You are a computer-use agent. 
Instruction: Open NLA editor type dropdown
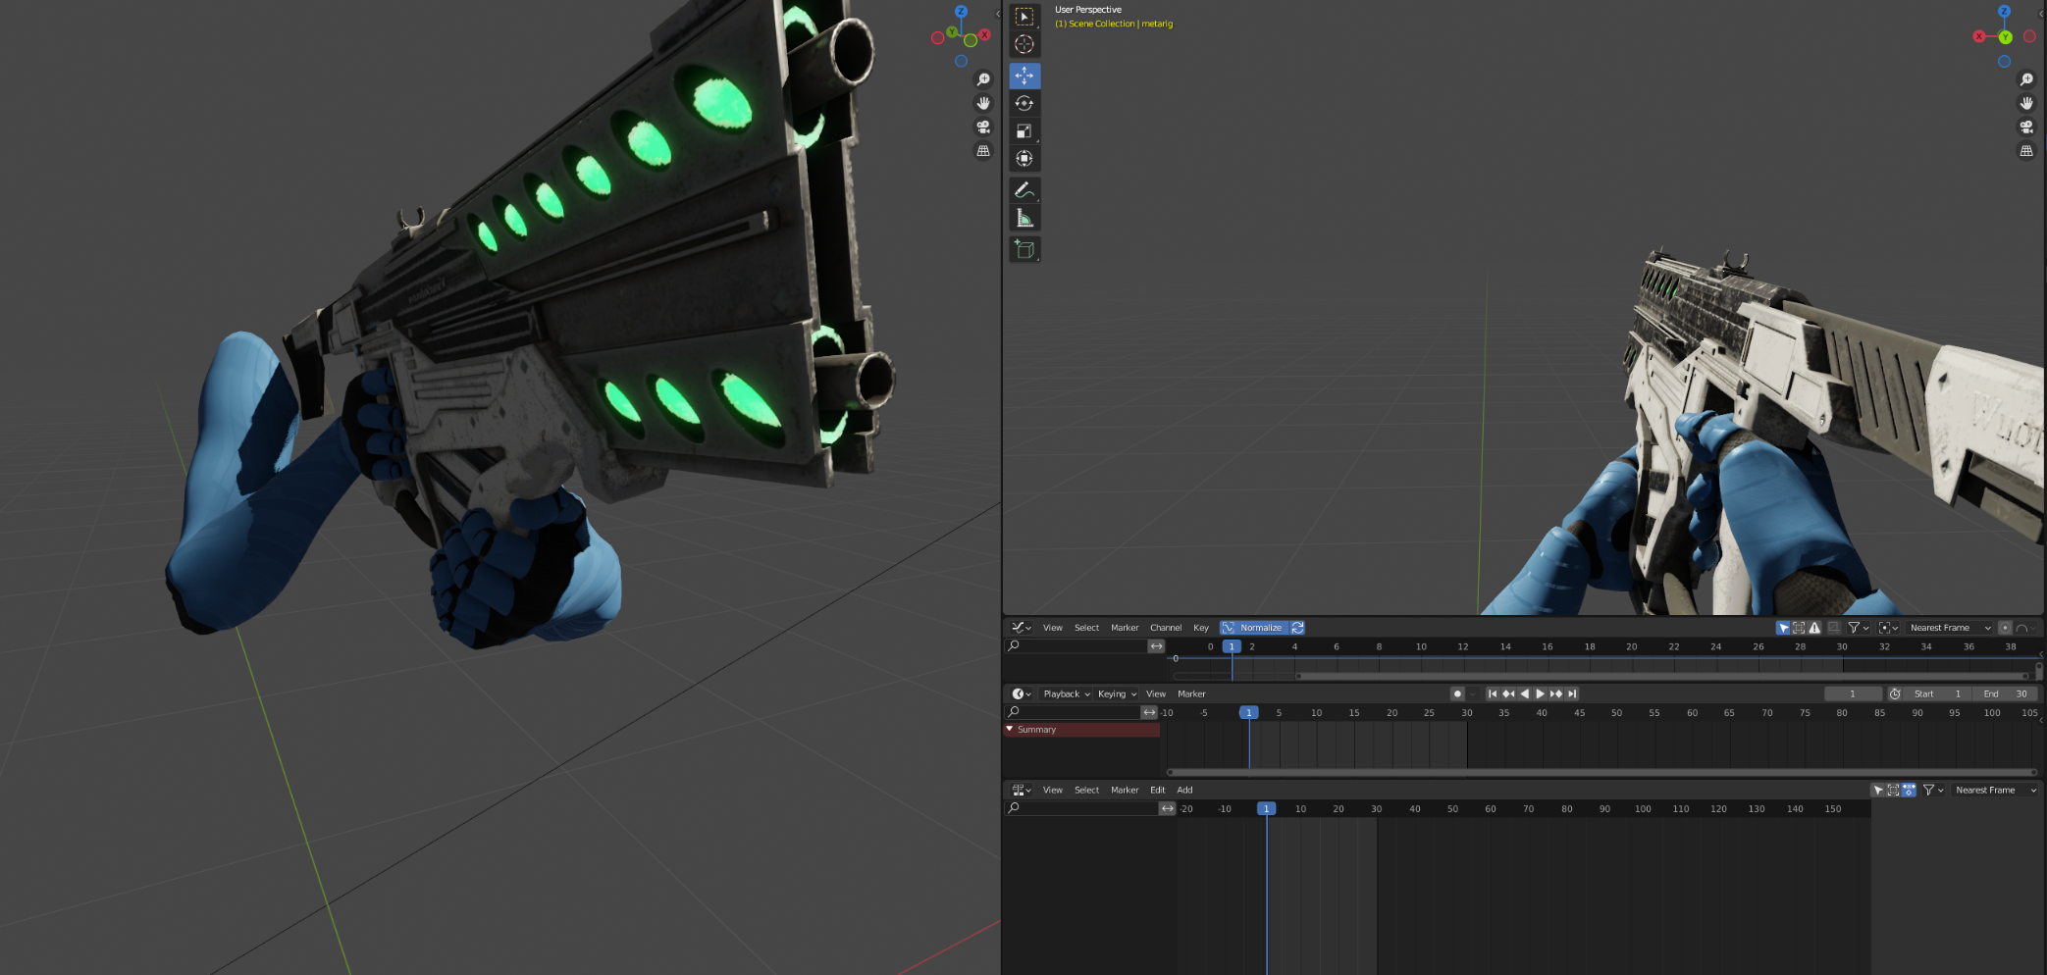pos(1022,790)
